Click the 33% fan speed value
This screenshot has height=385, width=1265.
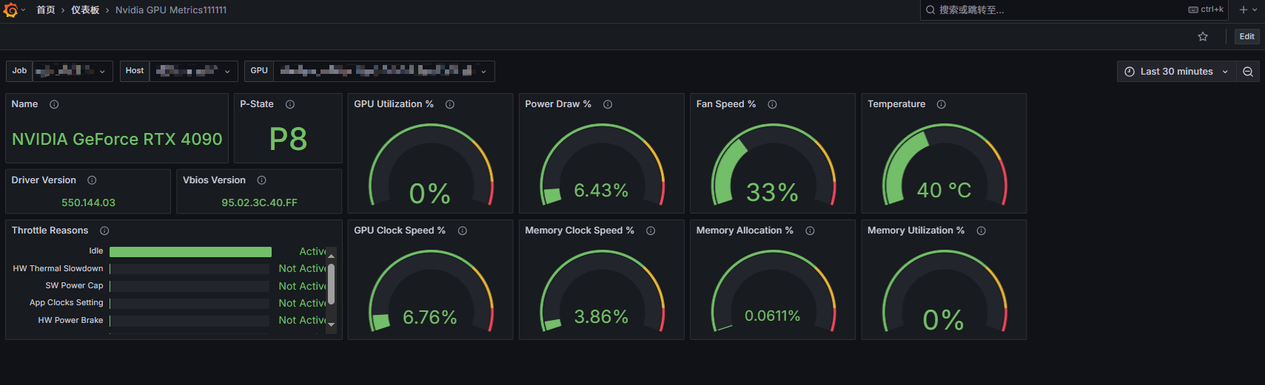tap(773, 193)
